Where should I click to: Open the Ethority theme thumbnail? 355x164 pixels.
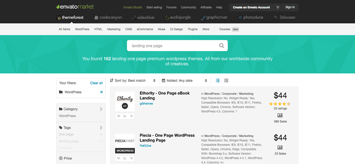125,101
